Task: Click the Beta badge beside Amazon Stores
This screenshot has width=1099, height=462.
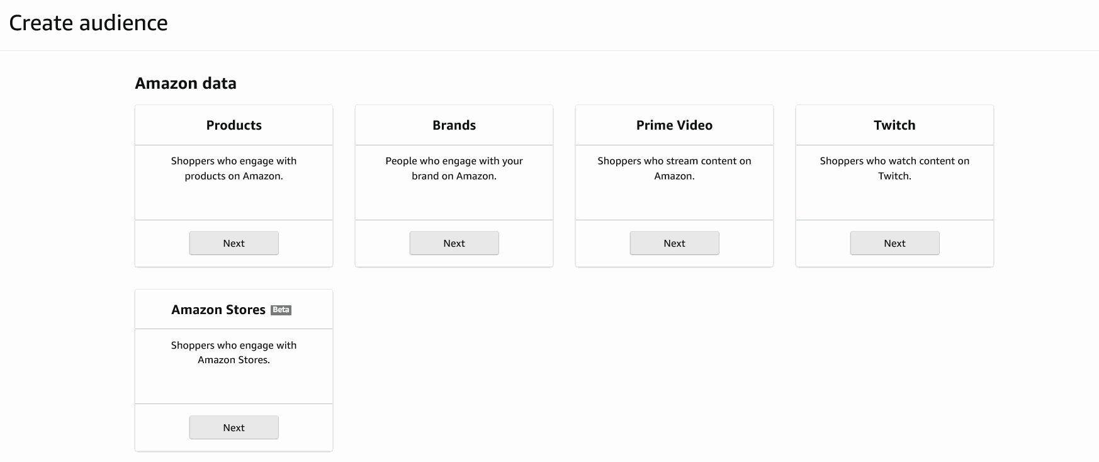Action: (281, 310)
